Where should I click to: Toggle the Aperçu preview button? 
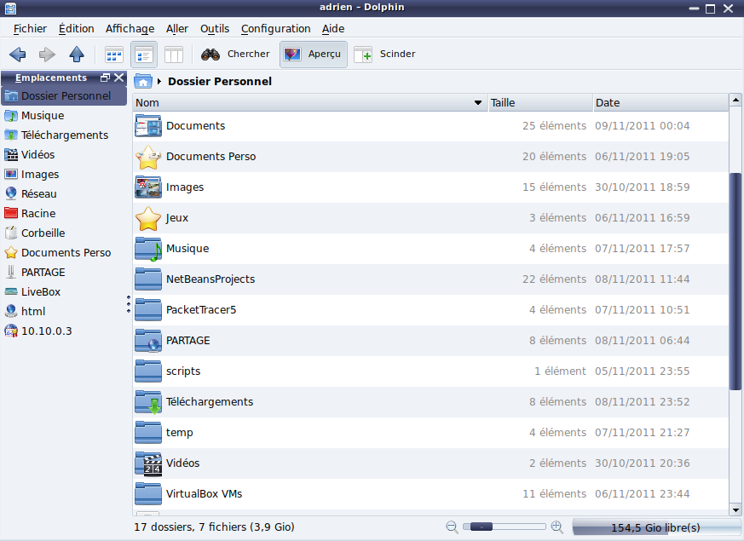click(313, 55)
